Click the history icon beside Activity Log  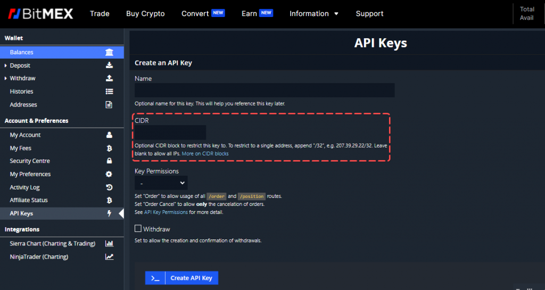(x=109, y=187)
